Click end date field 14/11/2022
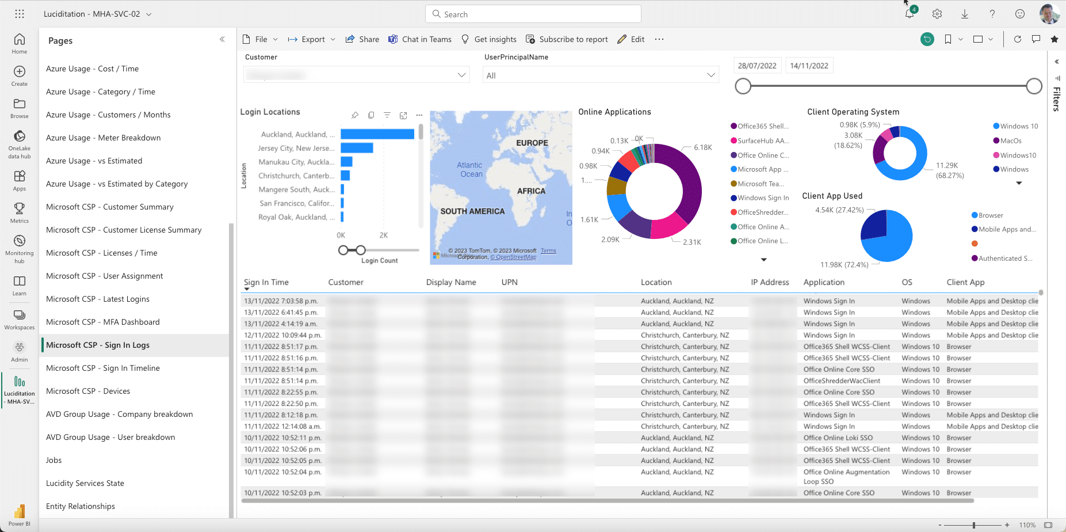 tap(809, 66)
